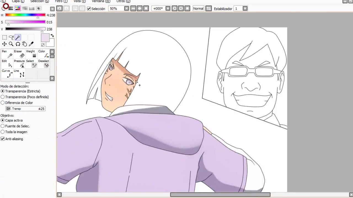The image size is (353, 198).
Task: Disable the Anti-aliasing checkbox
Action: (3, 139)
